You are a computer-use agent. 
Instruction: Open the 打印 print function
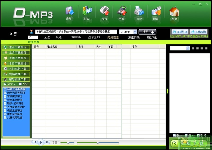click(x=139, y=13)
